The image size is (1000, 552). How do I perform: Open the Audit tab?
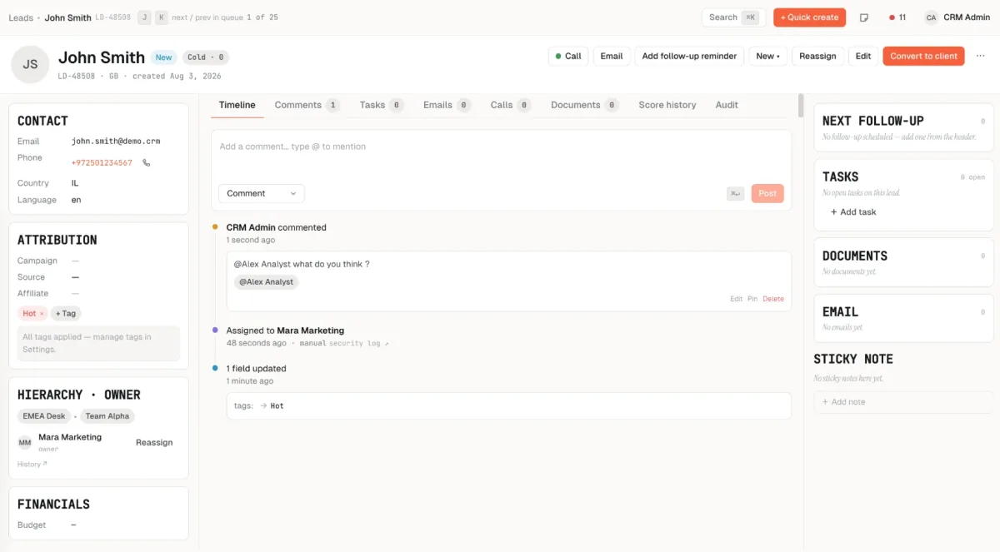pyautogui.click(x=727, y=105)
